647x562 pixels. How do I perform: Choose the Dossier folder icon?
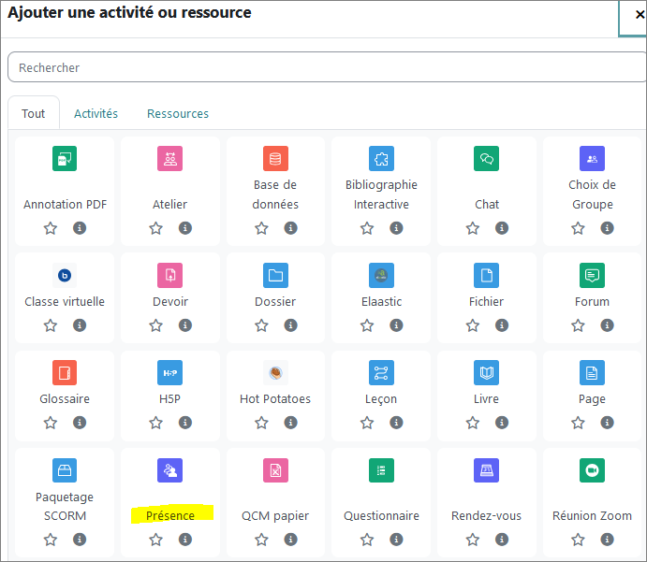click(275, 275)
